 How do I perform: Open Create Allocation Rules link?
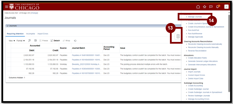coord(197,58)
